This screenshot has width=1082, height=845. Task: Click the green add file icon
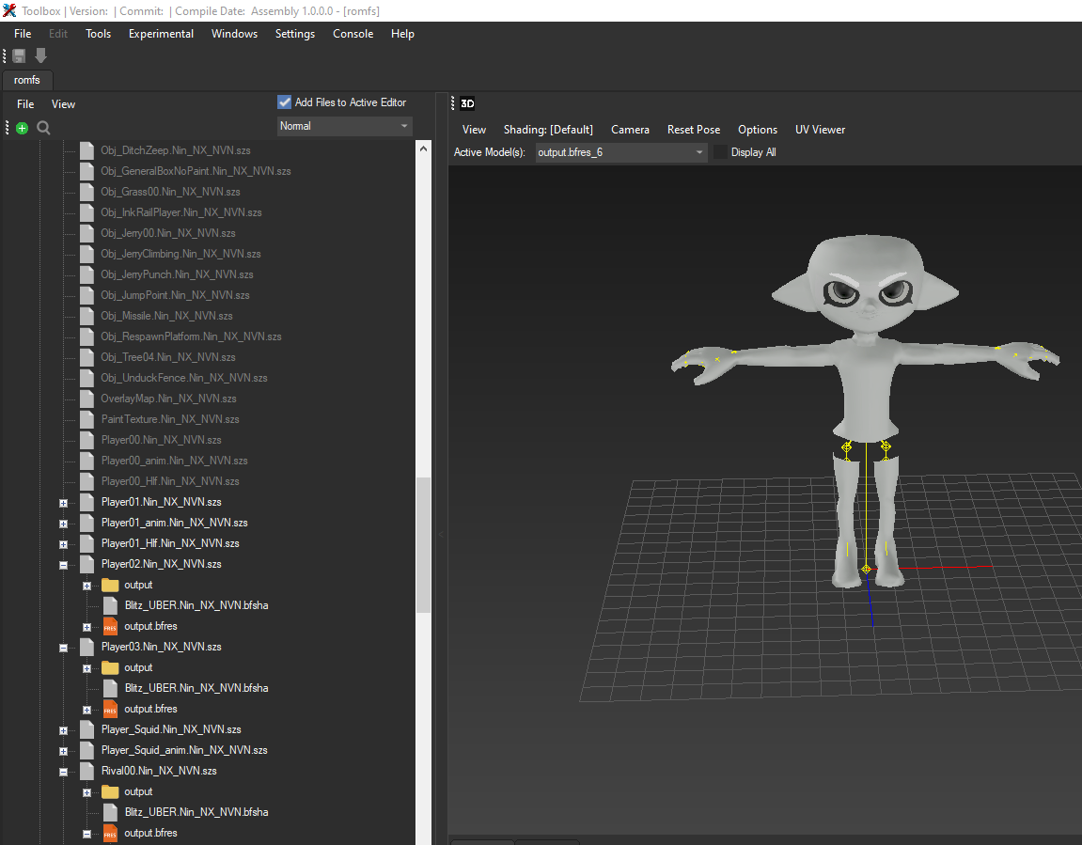[22, 128]
